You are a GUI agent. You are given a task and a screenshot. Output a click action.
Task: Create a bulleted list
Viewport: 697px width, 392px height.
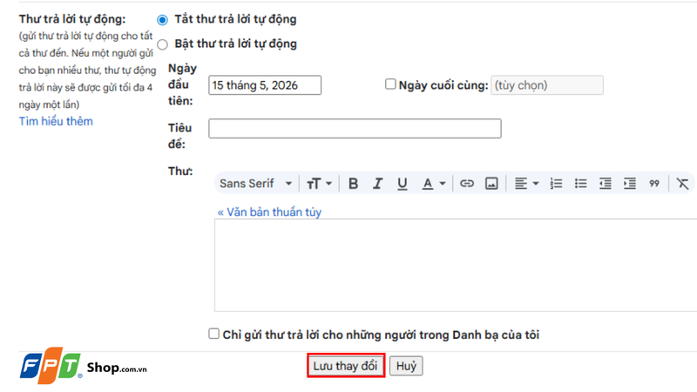[580, 184]
